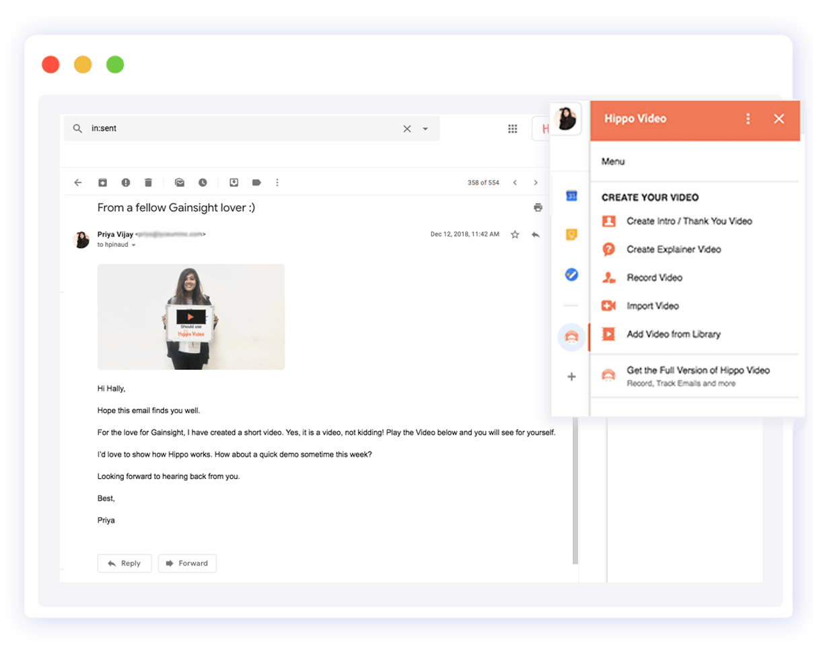This screenshot has width=813, height=645.
Task: Click sender name Priya Vijay
Action: [x=115, y=234]
